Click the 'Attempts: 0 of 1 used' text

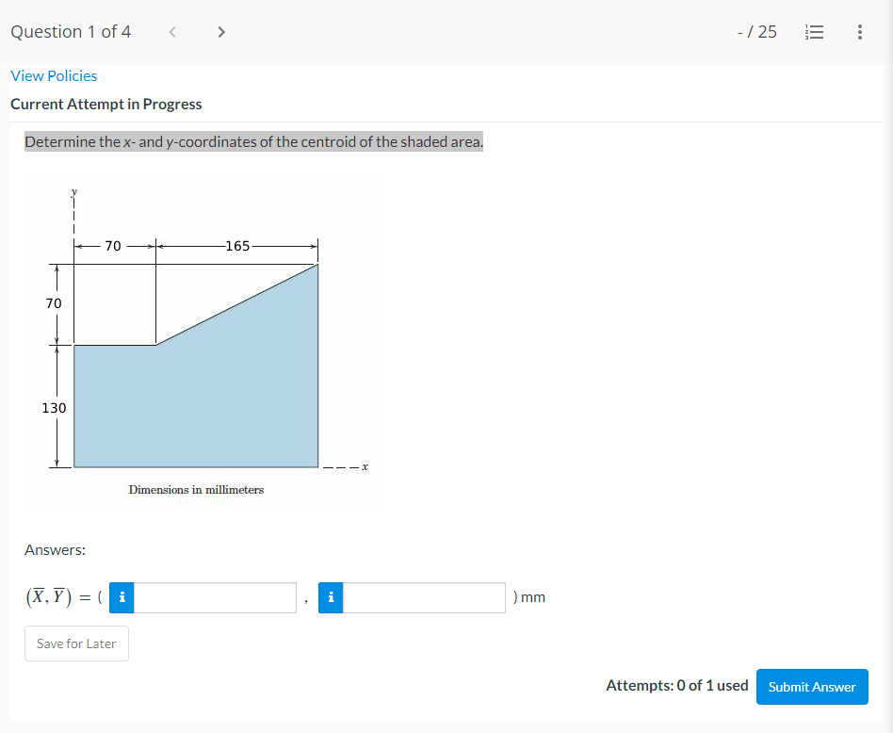point(676,685)
